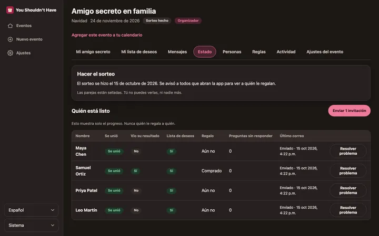View the Actividad tab
379x236 pixels.
coord(286,52)
